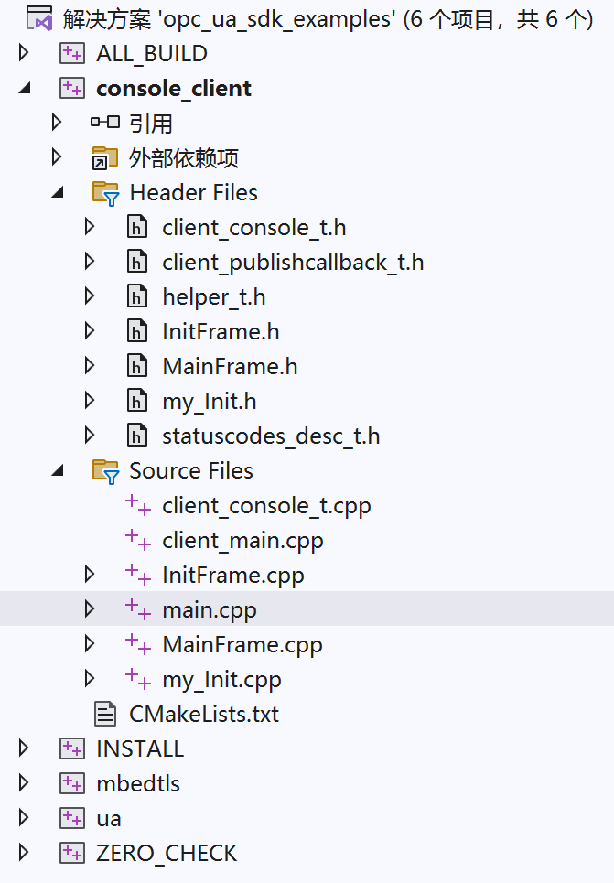Expand the INSTALL project node
The height and width of the screenshot is (883, 614).
pos(24,748)
